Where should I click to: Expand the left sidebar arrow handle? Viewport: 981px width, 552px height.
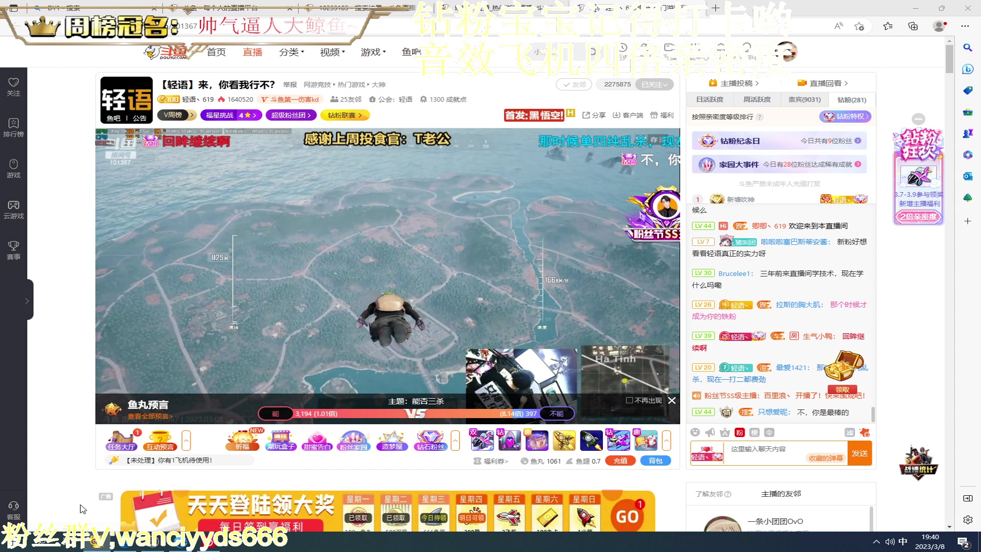28,301
